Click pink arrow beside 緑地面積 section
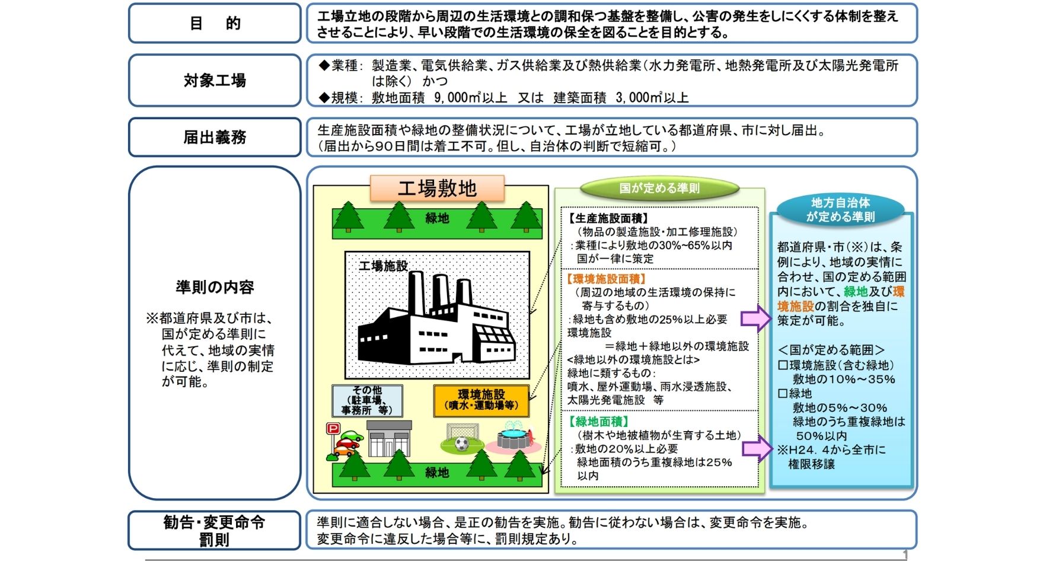The width and height of the screenshot is (1059, 561). 757,448
